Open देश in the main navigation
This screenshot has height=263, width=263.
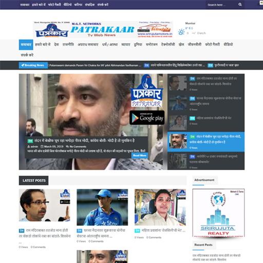click(x=57, y=45)
